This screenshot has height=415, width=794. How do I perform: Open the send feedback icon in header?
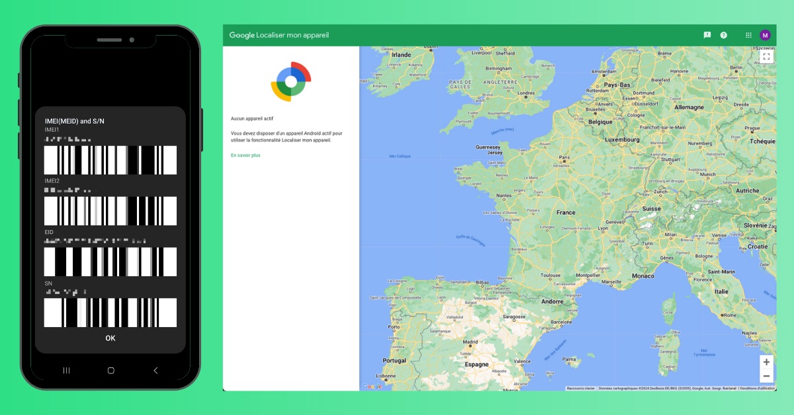(x=707, y=35)
